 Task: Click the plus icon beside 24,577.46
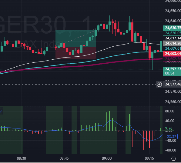[159, 84]
